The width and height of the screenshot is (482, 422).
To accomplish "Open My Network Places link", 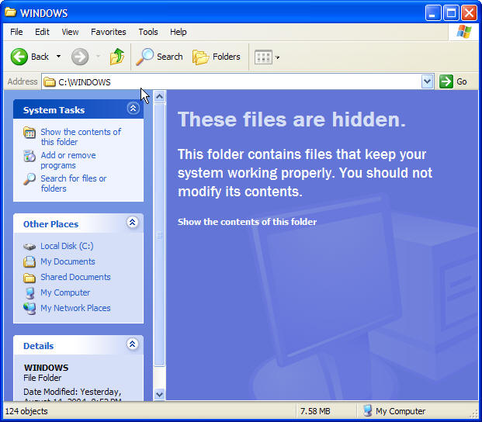I will click(75, 308).
